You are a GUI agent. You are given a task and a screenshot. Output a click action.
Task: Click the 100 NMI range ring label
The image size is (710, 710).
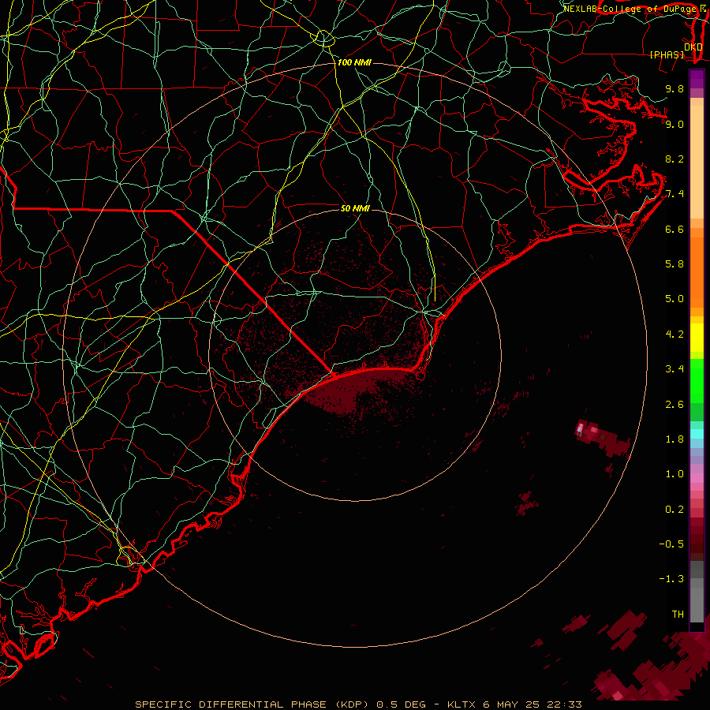[354, 62]
